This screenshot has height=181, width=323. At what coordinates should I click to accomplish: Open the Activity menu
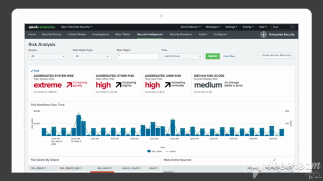(x=248, y=27)
